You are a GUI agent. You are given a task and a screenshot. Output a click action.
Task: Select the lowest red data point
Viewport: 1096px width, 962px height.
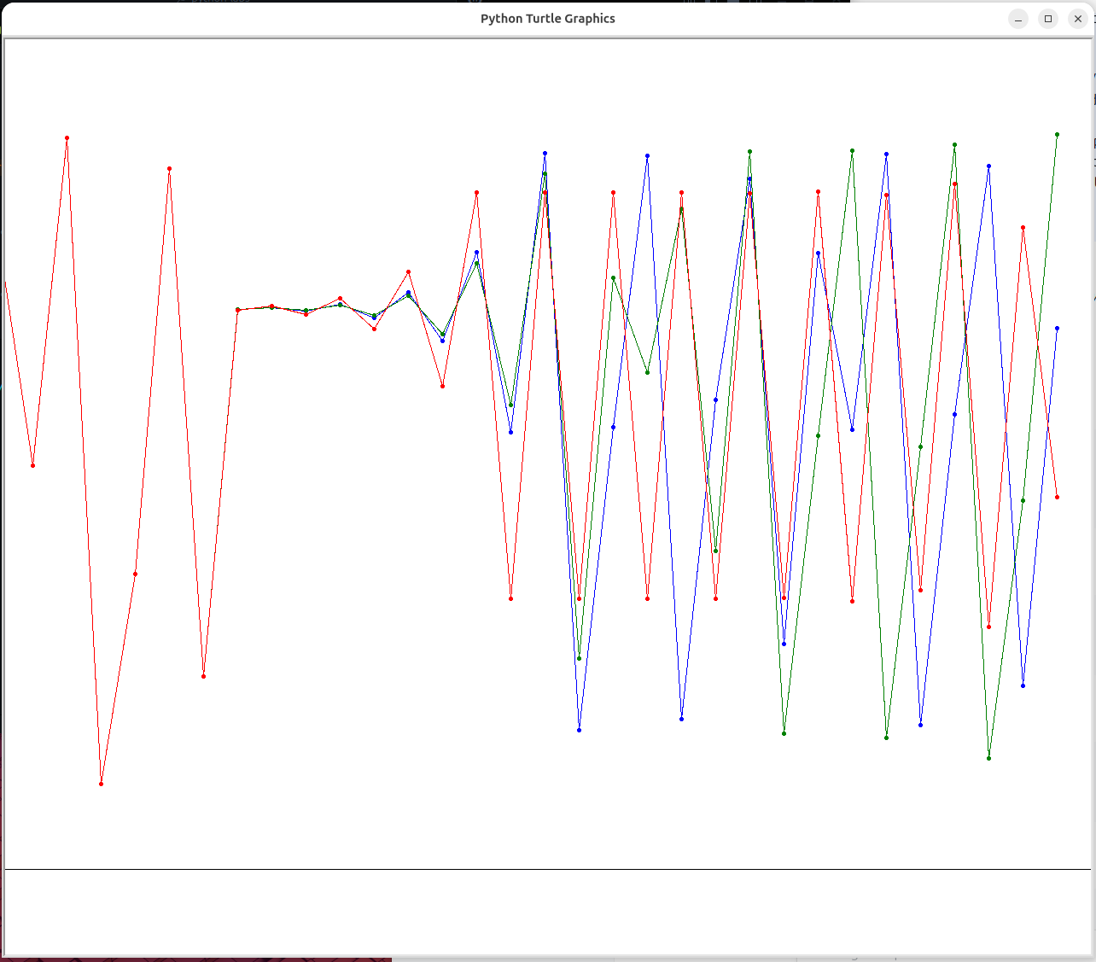(101, 784)
